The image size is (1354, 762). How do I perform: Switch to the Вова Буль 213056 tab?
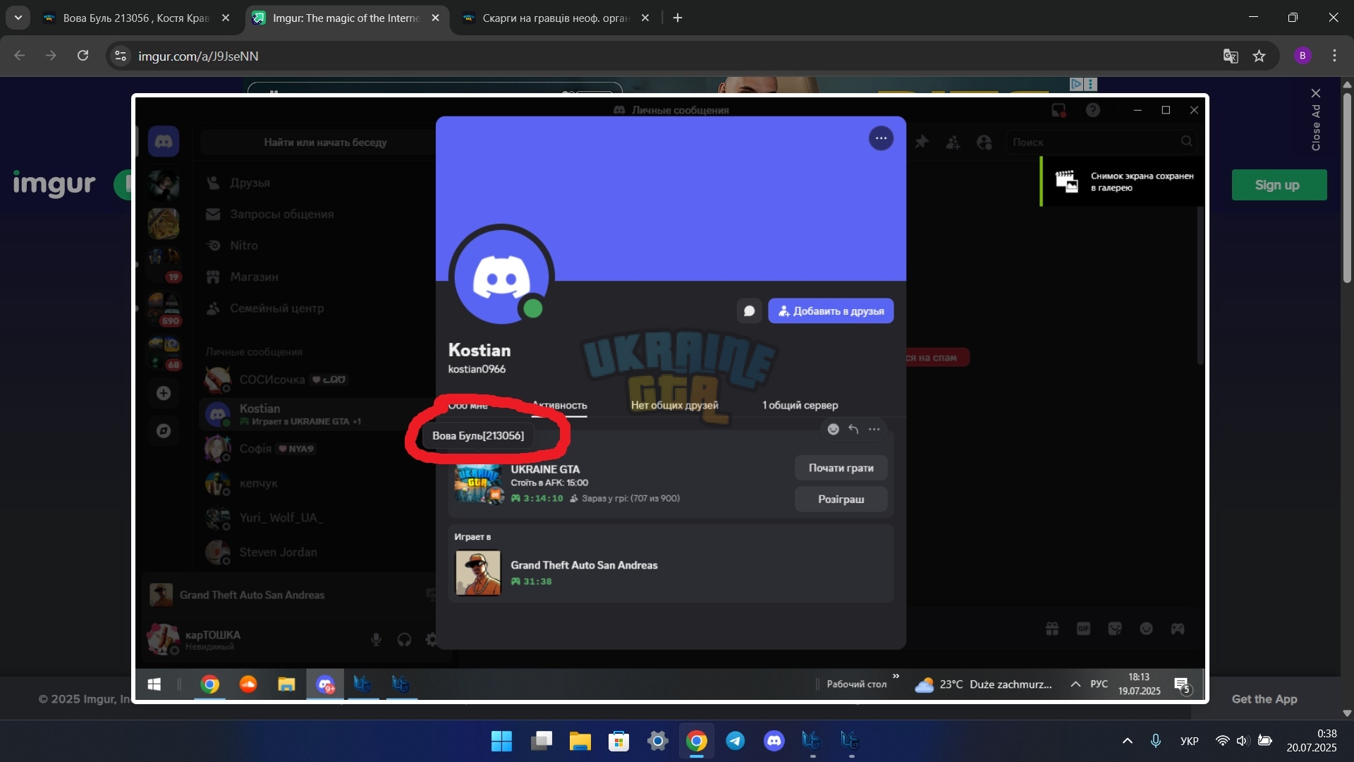(x=136, y=18)
